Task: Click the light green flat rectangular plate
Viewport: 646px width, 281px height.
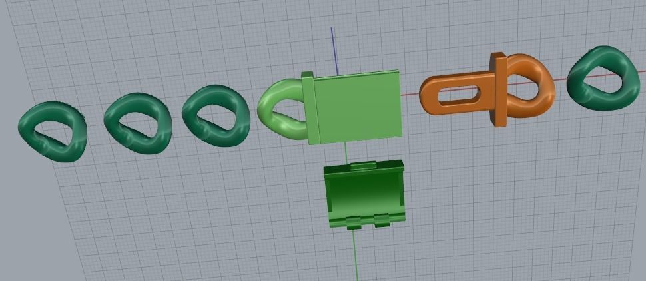Action: click(x=357, y=107)
